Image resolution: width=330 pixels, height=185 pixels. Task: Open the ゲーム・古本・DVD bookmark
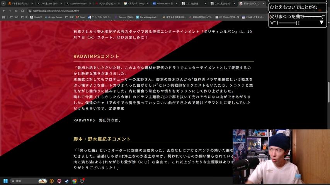tap(99, 17)
